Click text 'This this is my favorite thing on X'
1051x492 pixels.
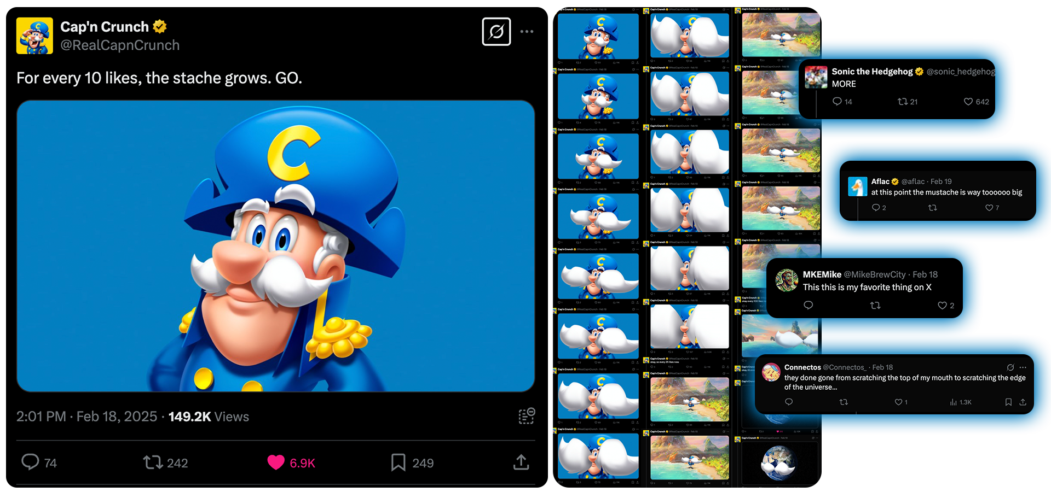pos(867,287)
